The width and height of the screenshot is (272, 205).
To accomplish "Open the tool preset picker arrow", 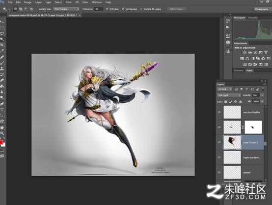I will [9, 9].
